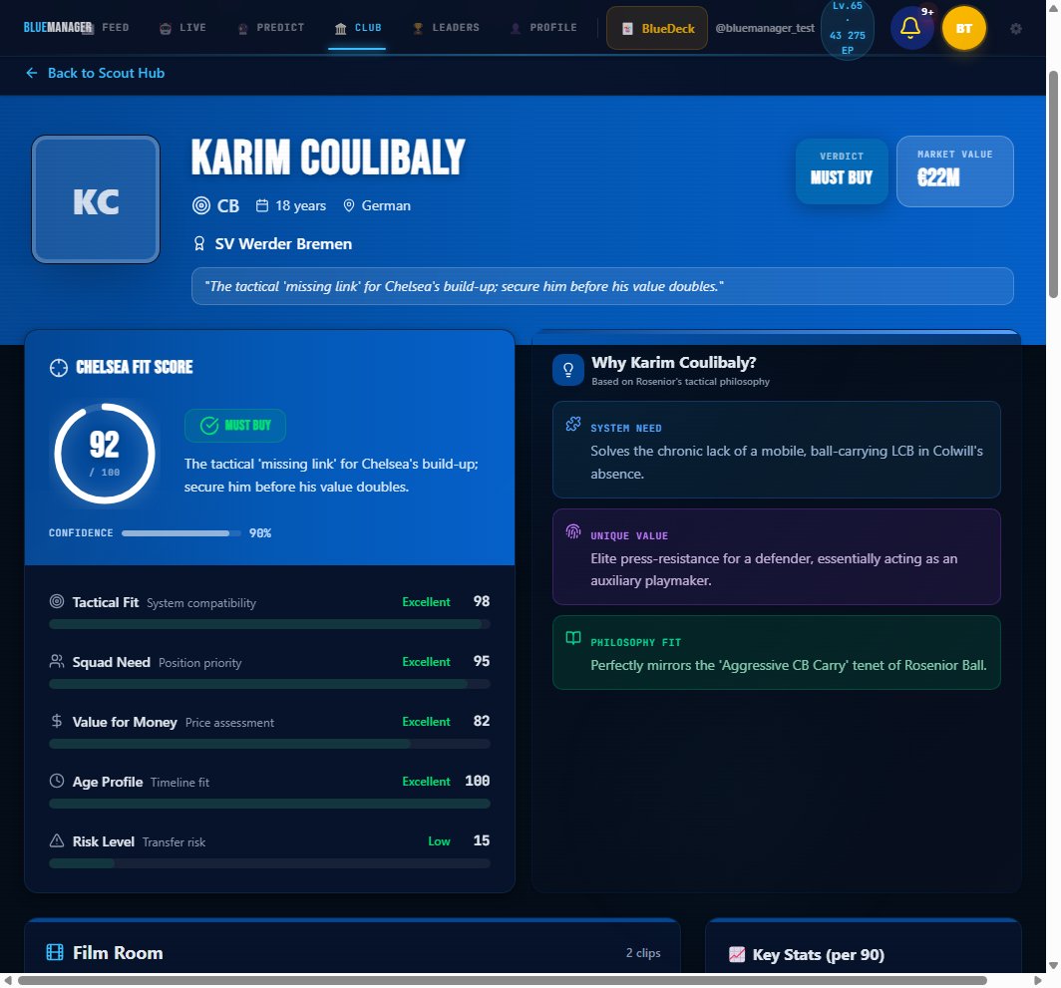The image size is (1061, 988).
Task: Click the Chelsea Fit Score crosshair icon
Action: pyautogui.click(x=59, y=368)
